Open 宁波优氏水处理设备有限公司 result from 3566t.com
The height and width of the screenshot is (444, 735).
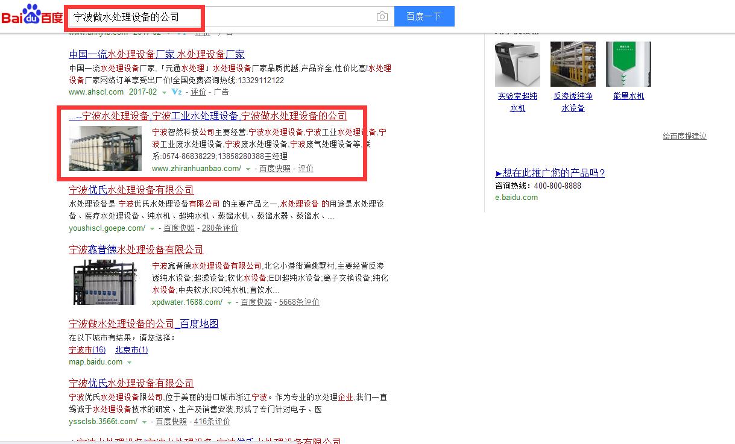[x=131, y=383]
